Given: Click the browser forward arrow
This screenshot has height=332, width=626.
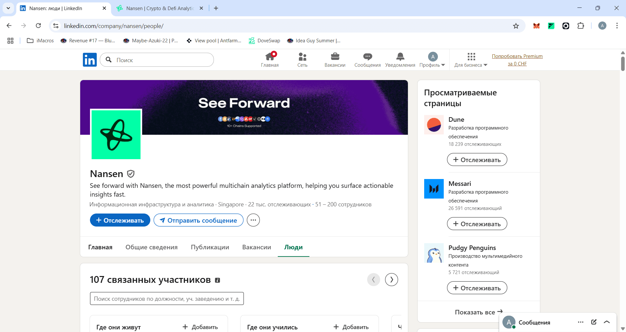Looking at the screenshot, I should [23, 26].
